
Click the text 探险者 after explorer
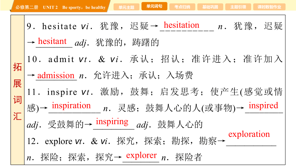pos(189,157)
